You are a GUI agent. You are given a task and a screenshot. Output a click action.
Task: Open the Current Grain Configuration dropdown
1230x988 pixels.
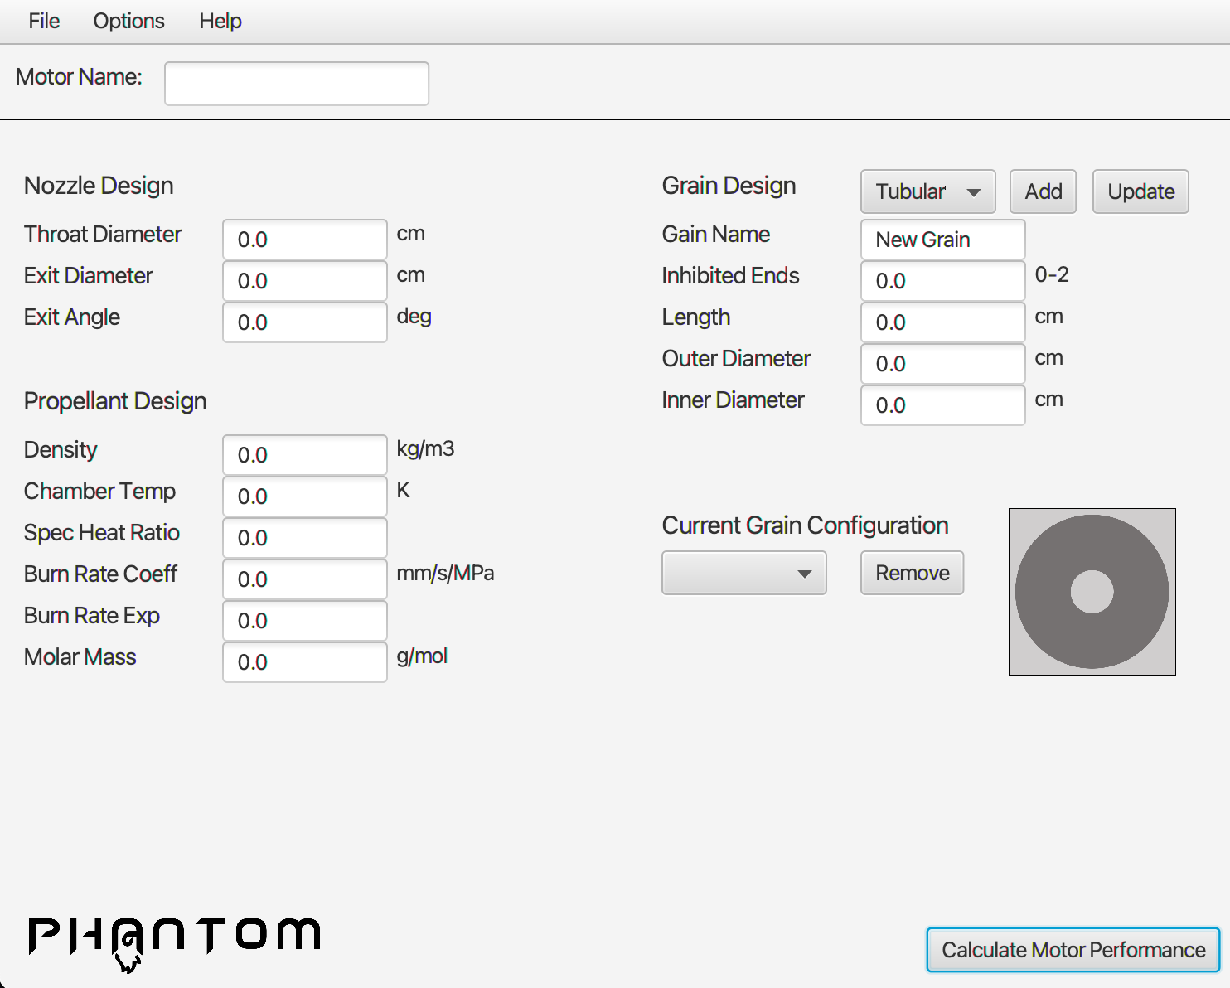744,573
